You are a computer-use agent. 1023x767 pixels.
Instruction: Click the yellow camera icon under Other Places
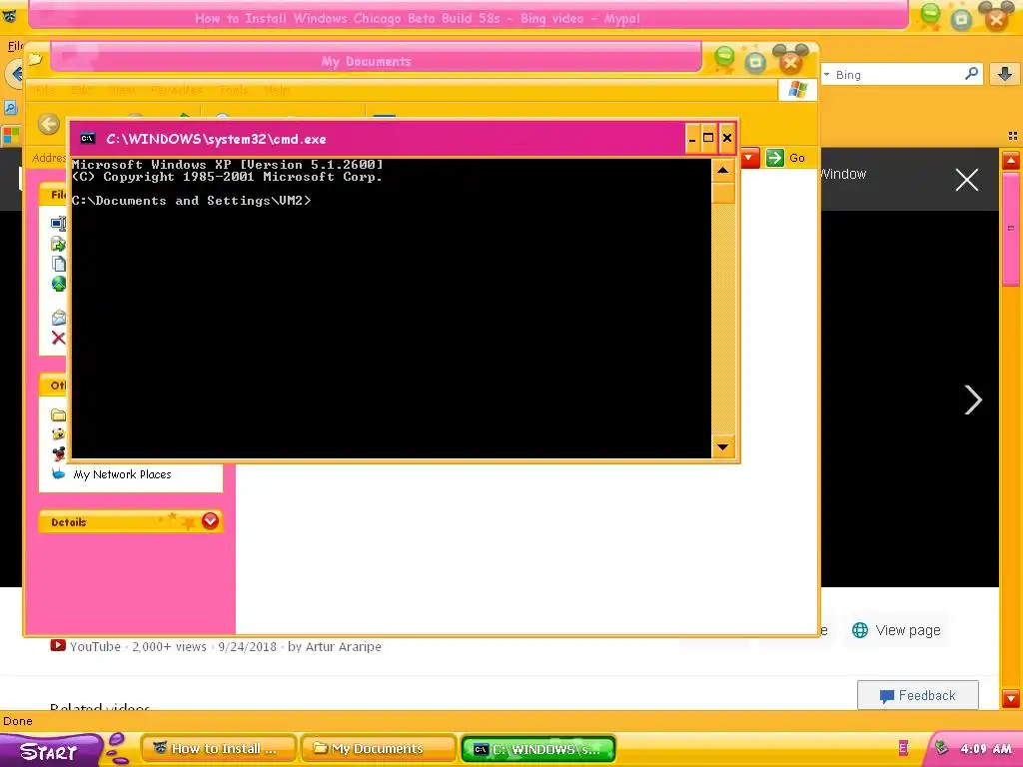(x=59, y=434)
